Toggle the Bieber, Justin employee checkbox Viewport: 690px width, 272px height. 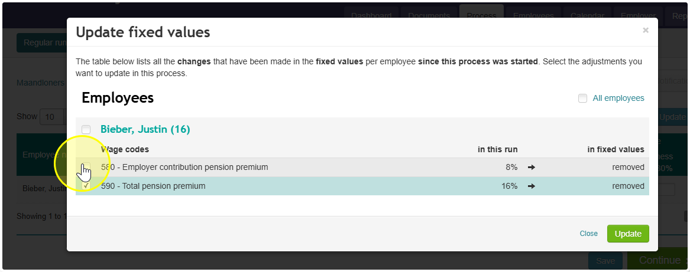point(86,130)
